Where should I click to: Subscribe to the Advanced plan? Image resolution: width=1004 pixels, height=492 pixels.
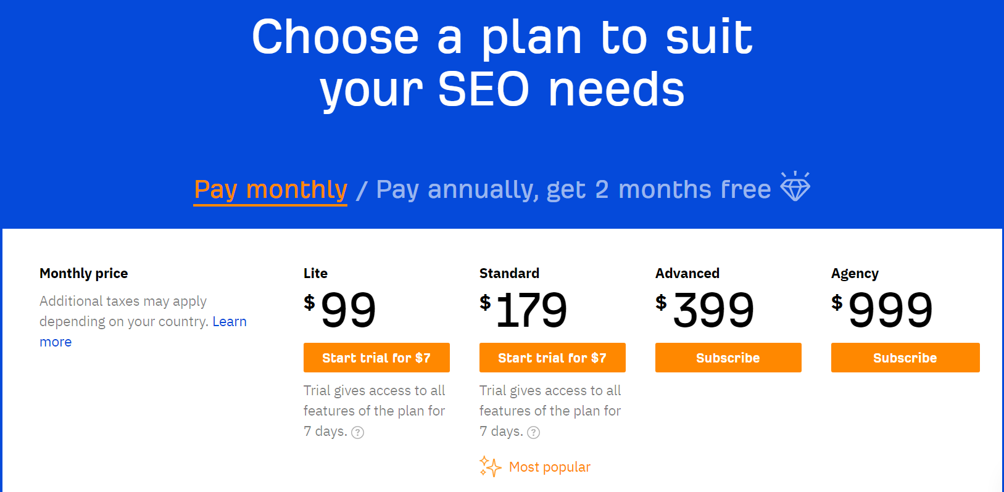(x=728, y=358)
